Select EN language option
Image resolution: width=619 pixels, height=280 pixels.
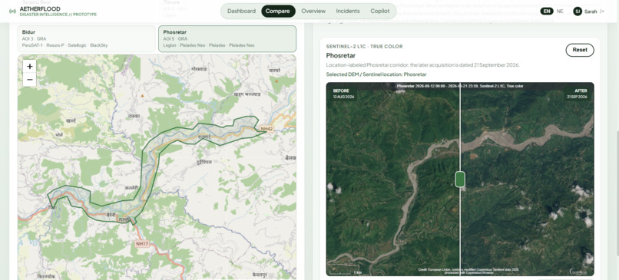[x=547, y=11]
